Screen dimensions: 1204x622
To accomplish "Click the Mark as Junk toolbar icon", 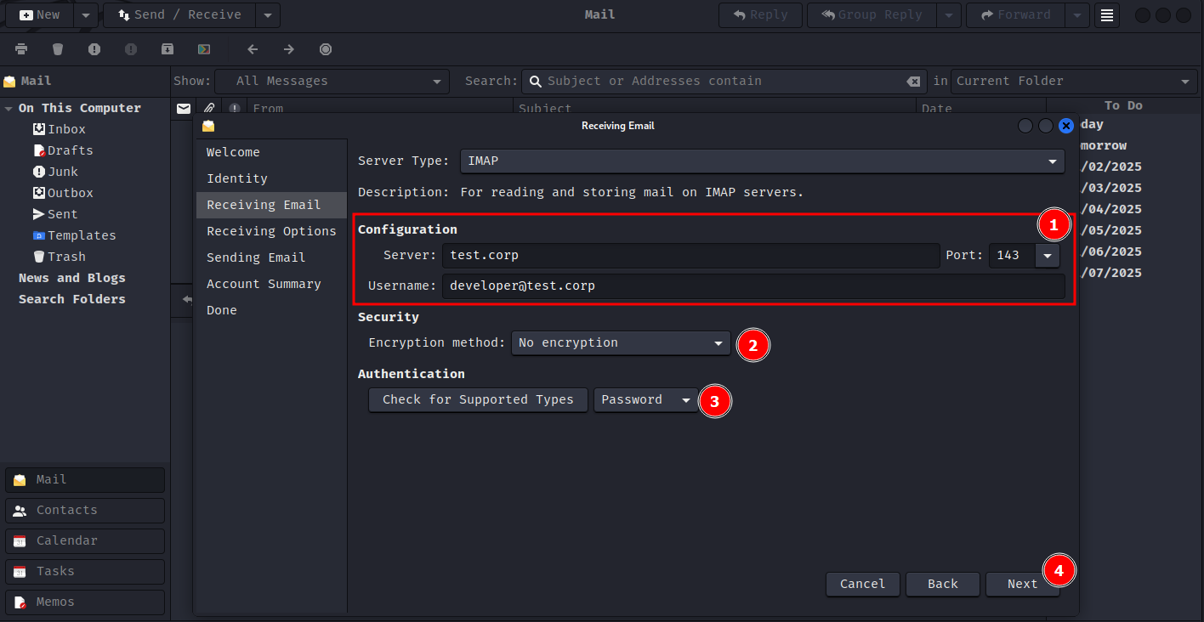I will click(94, 49).
